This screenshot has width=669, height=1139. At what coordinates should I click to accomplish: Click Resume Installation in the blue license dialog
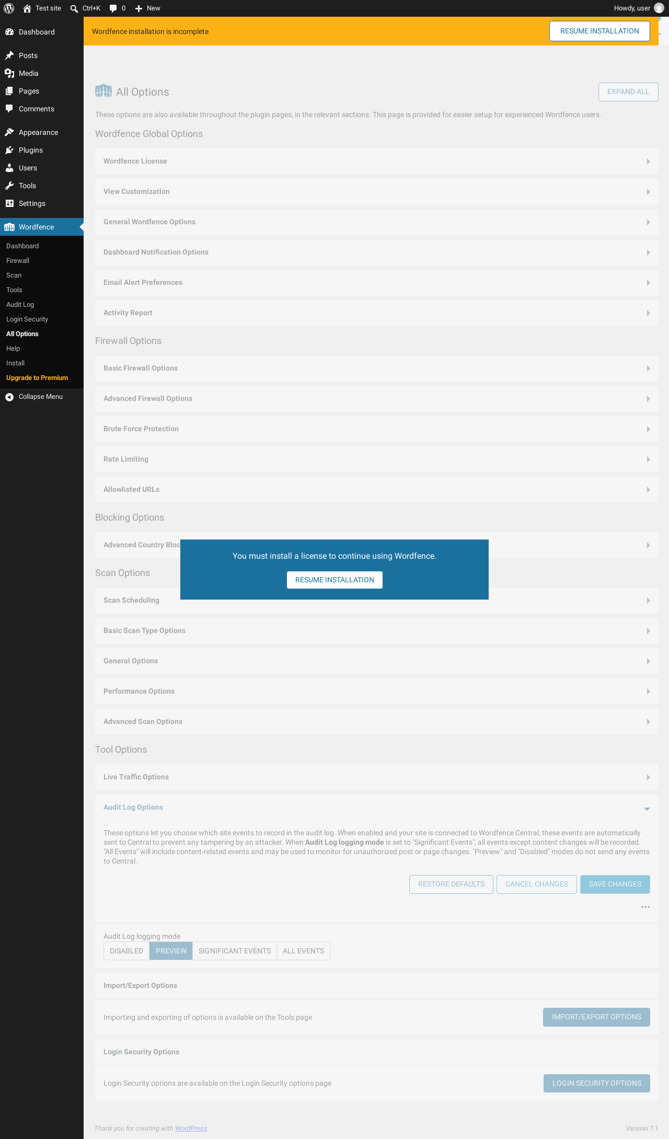[x=334, y=580]
